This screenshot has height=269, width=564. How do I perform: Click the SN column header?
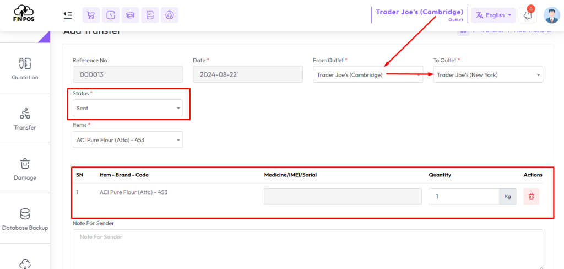point(79,175)
